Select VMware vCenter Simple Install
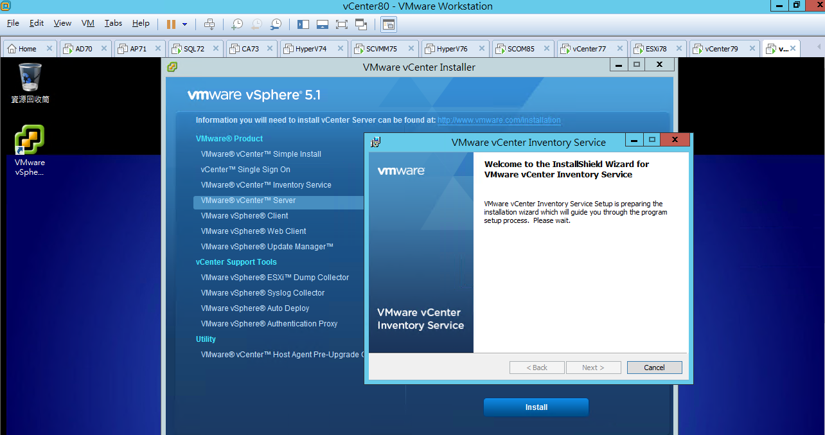The height and width of the screenshot is (435, 825). point(261,154)
